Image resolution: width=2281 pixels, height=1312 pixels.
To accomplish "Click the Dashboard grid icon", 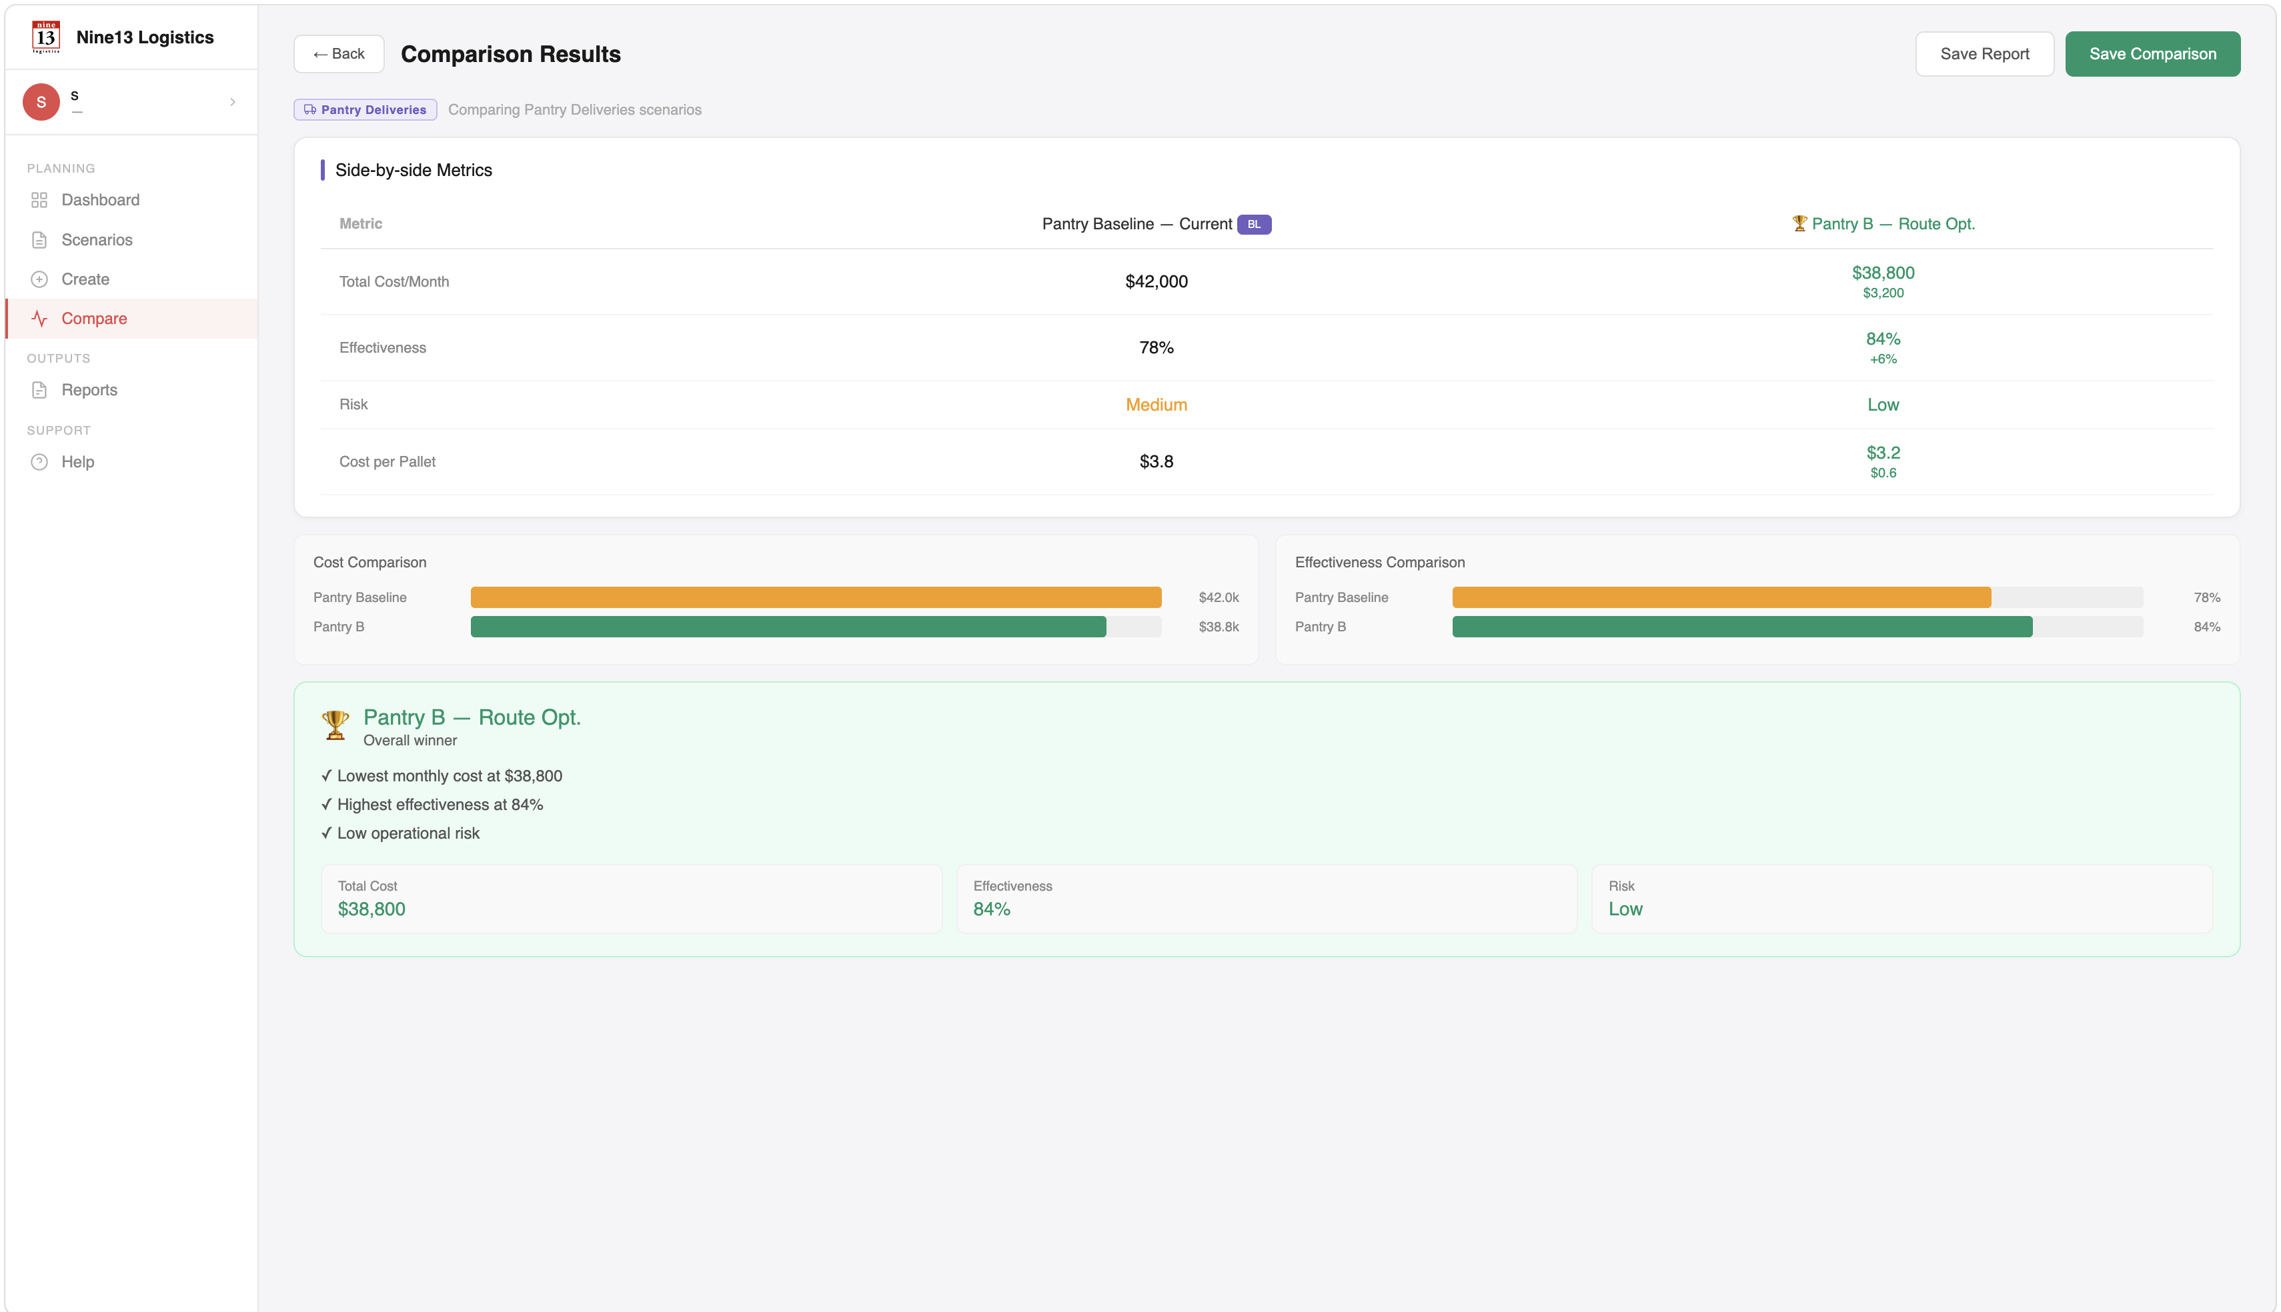I will point(39,200).
